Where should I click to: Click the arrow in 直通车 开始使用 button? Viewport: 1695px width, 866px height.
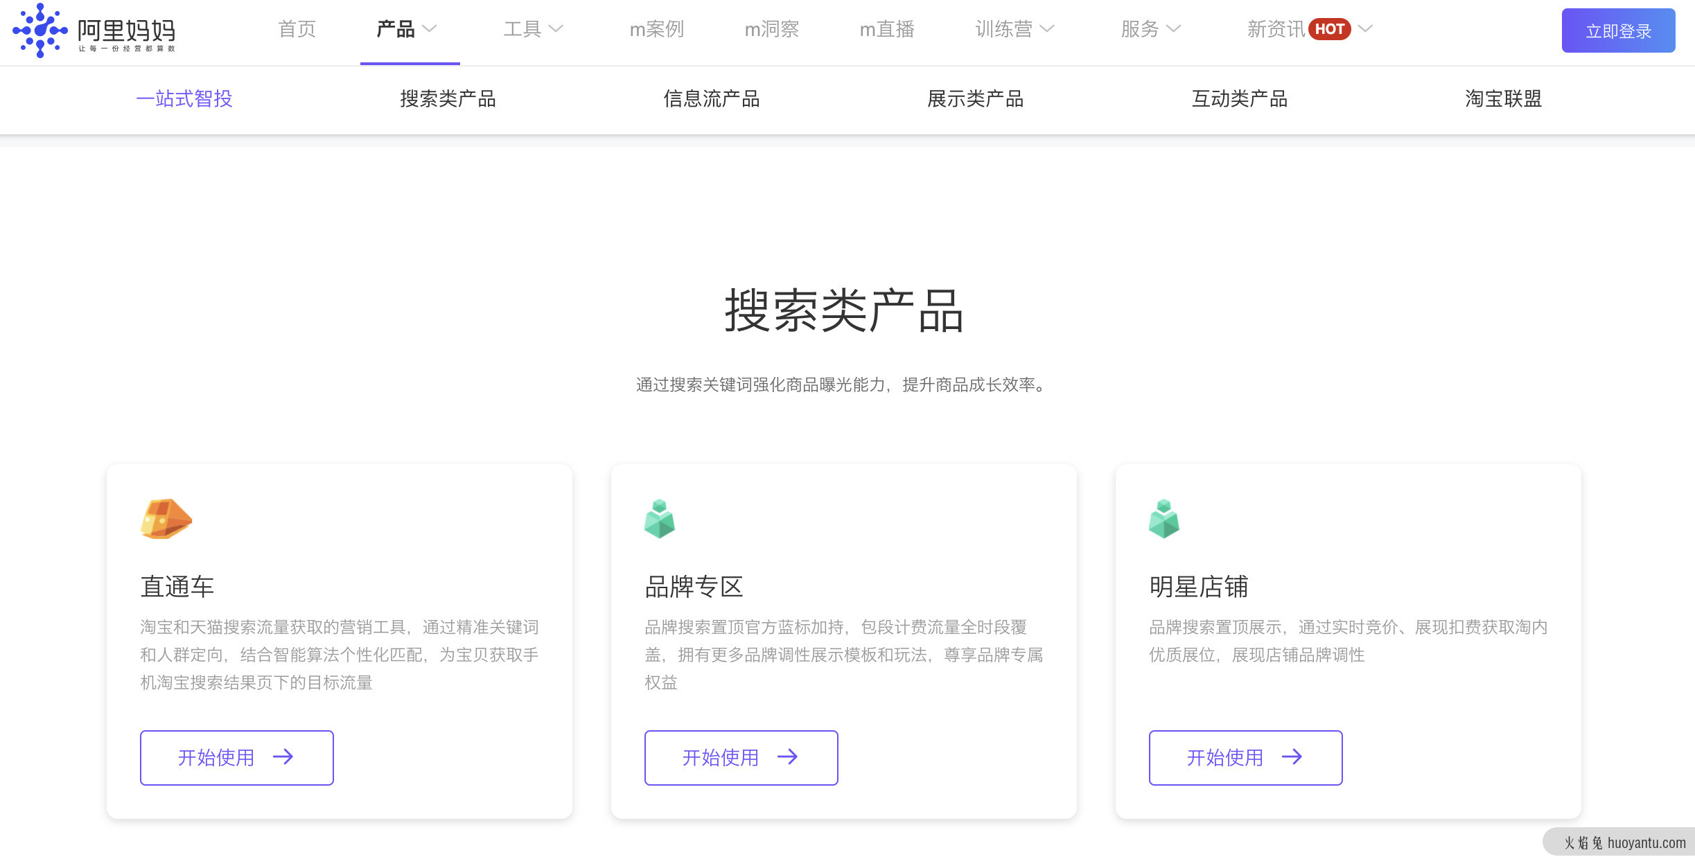coord(283,757)
